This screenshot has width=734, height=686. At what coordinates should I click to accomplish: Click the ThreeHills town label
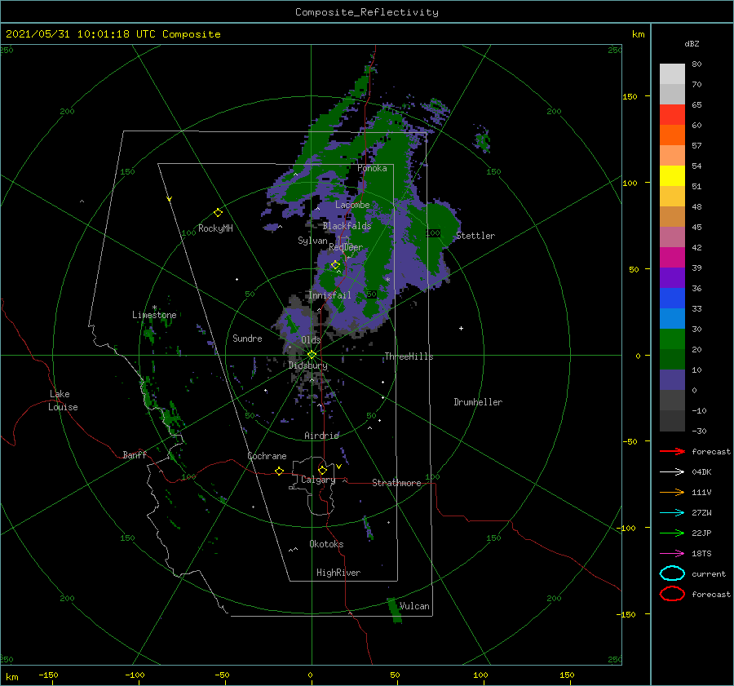pyautogui.click(x=409, y=356)
